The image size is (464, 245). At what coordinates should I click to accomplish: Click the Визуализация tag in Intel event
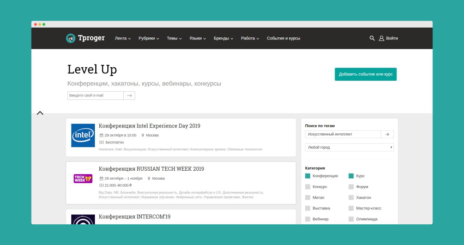[x=135, y=149]
